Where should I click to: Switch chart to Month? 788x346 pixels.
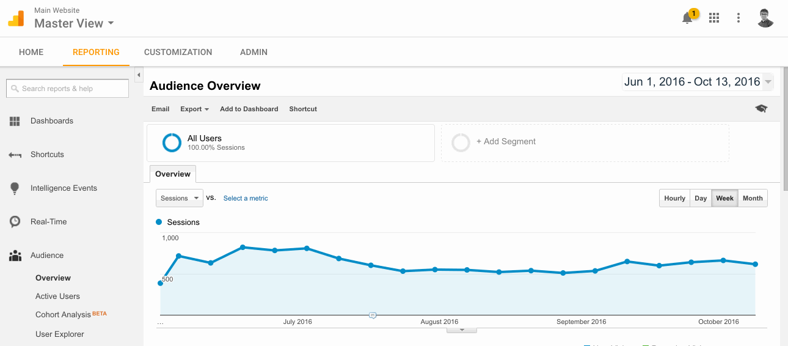click(753, 198)
